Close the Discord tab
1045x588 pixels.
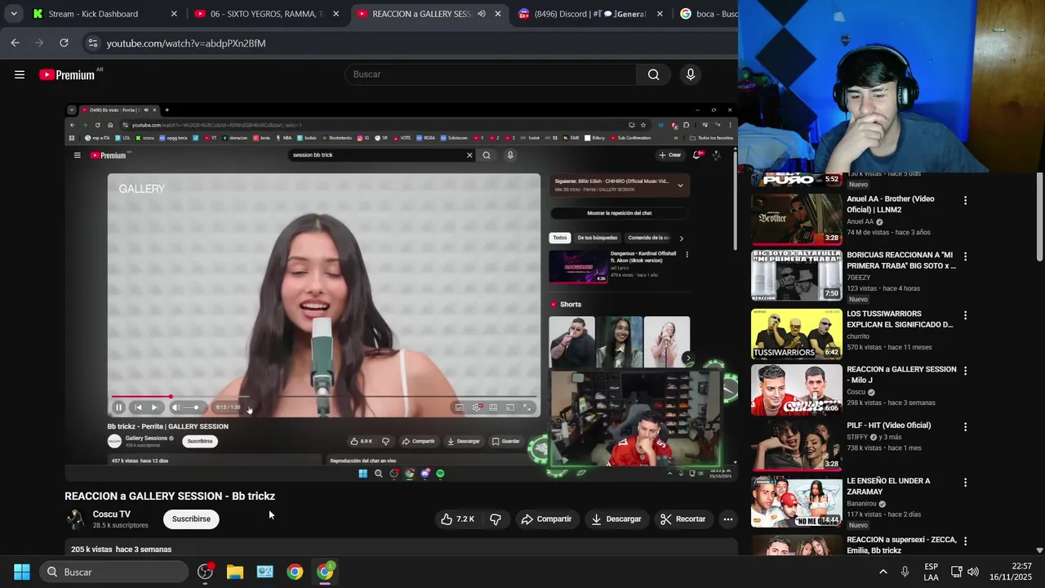coord(660,14)
